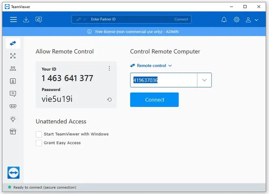
Task: Open Remote Management expand-arrows sidebar icon
Action: (x=13, y=56)
